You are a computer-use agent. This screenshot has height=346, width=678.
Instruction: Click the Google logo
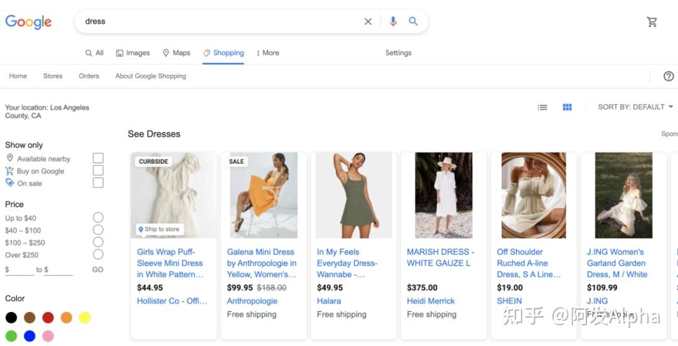[x=28, y=22]
